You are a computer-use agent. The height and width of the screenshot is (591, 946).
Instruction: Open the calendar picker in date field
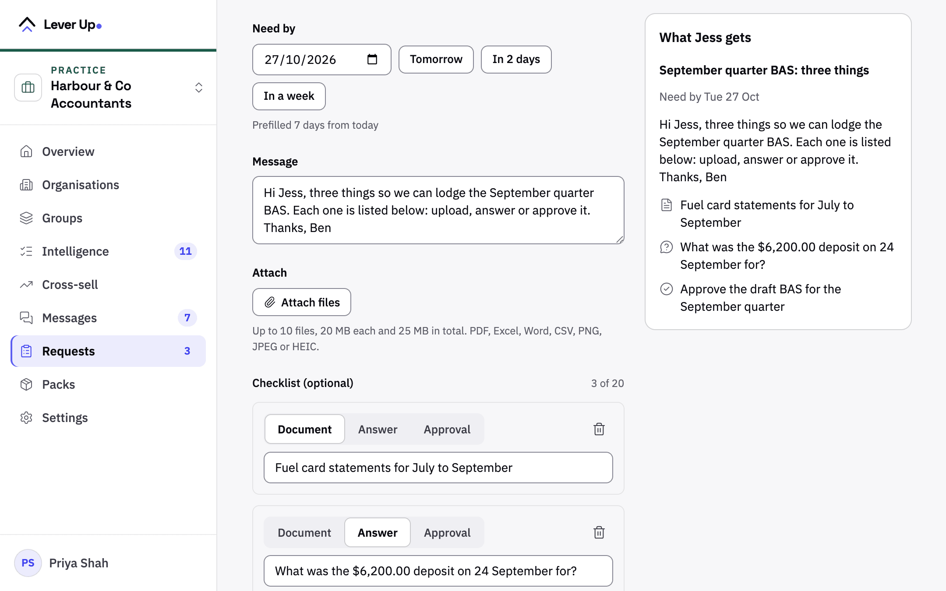372,59
